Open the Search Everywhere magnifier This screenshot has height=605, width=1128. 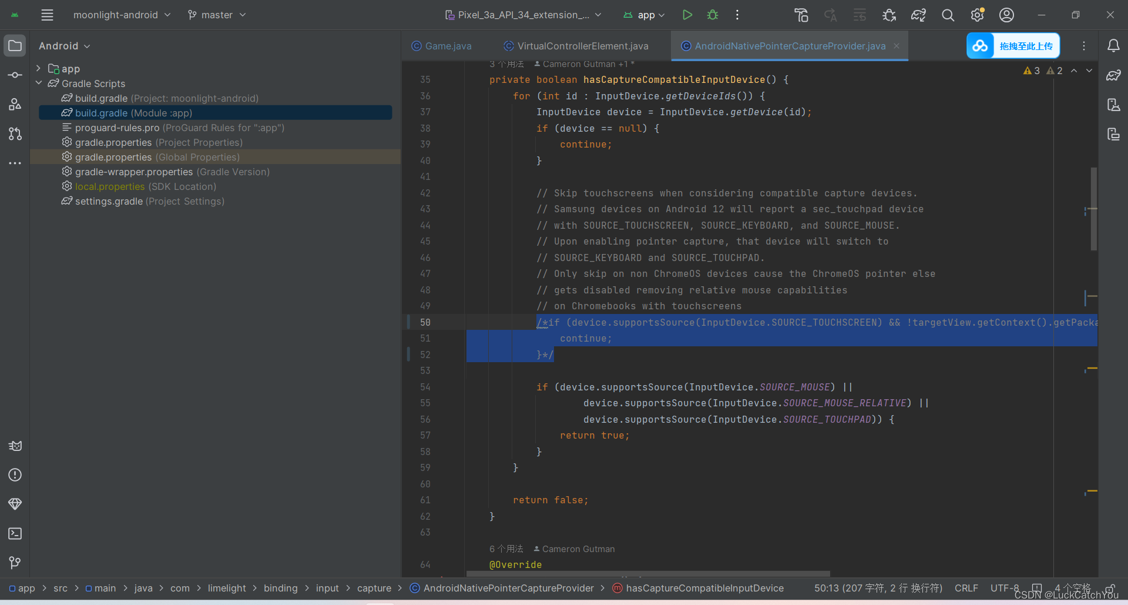(x=948, y=15)
